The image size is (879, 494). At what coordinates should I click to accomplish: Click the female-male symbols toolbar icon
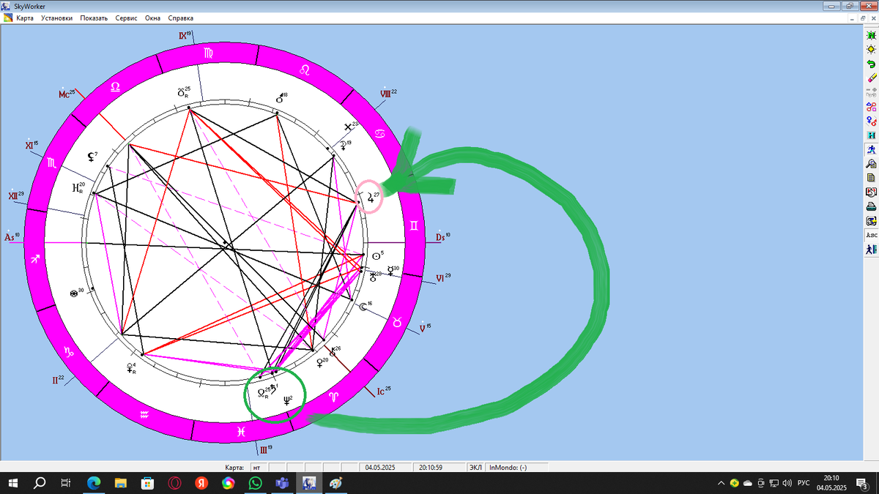click(x=872, y=121)
